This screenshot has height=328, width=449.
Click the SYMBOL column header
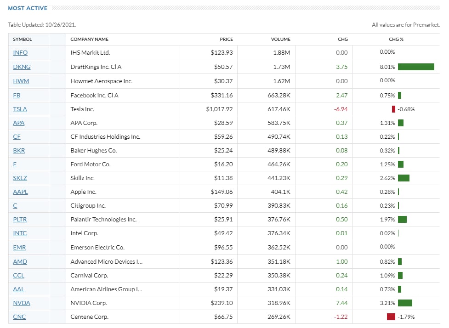[x=23, y=39]
